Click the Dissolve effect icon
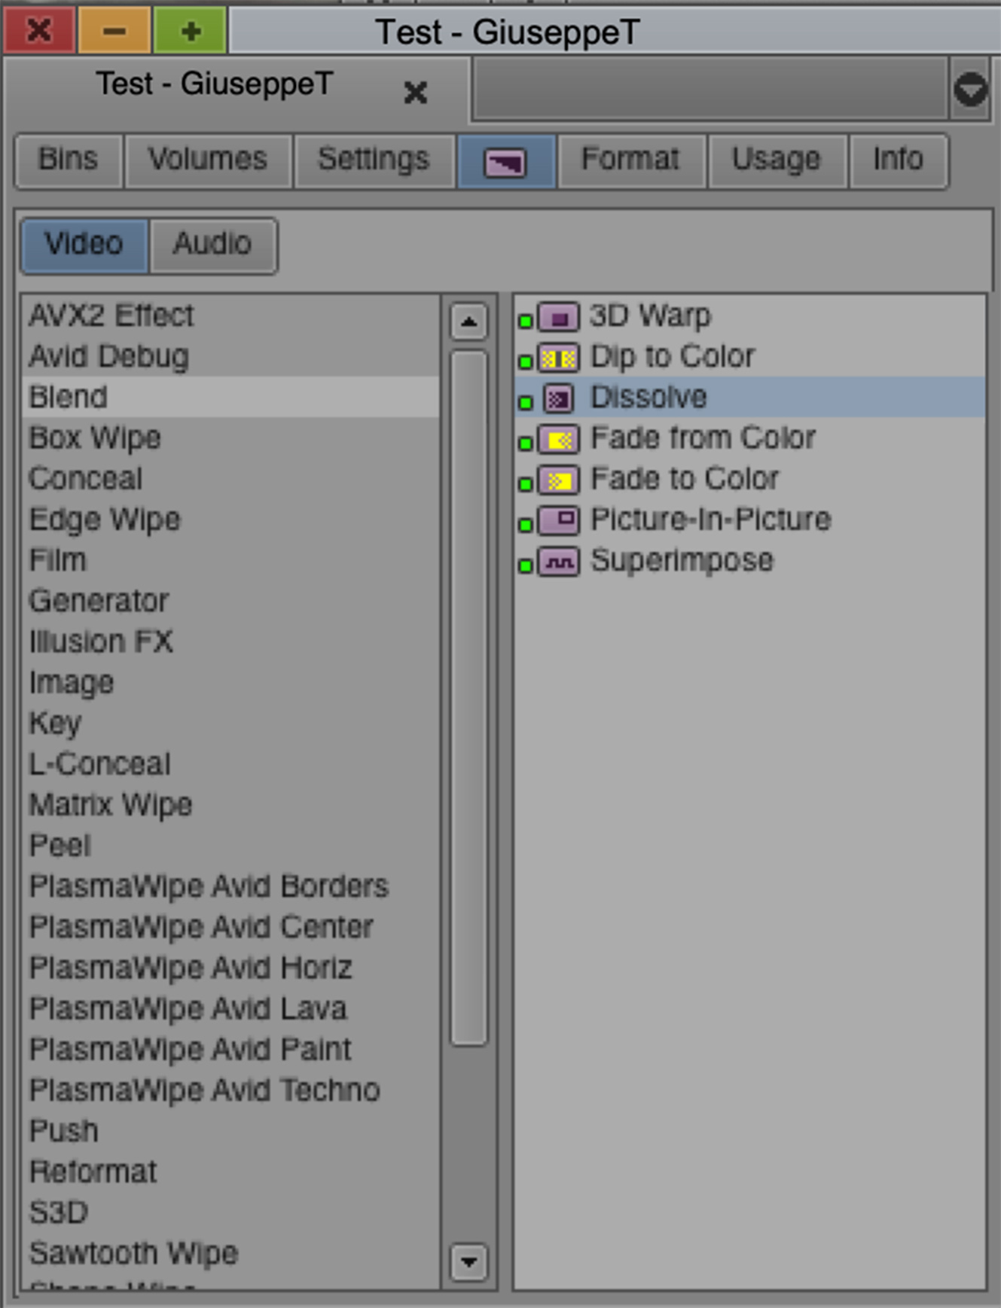Viewport: 1001px width, 1308px height. point(558,398)
